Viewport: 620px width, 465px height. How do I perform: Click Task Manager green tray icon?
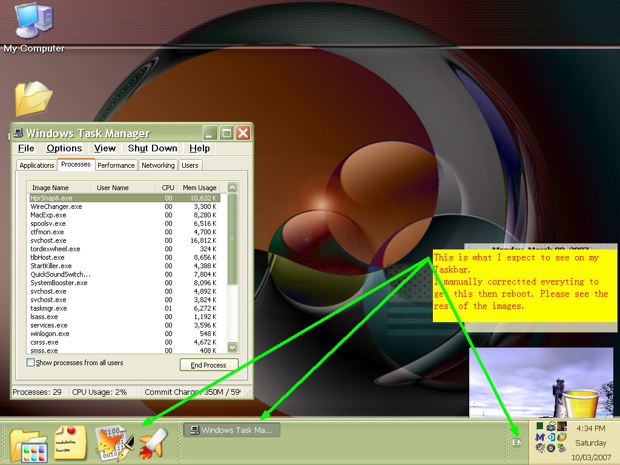click(540, 426)
